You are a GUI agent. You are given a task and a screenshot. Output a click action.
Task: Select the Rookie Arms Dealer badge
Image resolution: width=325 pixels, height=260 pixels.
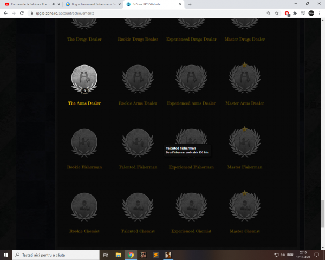[138, 79]
